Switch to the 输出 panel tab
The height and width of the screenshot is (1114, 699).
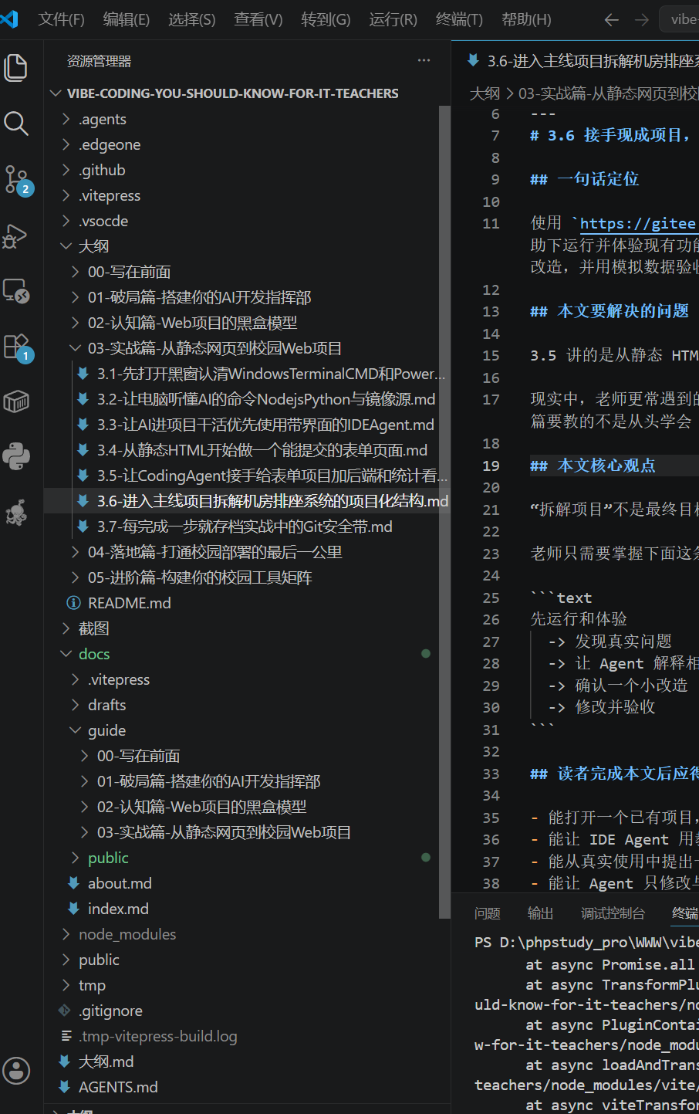click(x=540, y=913)
